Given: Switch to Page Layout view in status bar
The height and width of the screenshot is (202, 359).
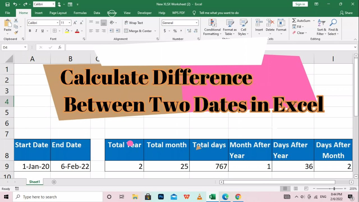Looking at the screenshot, I should [x=296, y=189].
